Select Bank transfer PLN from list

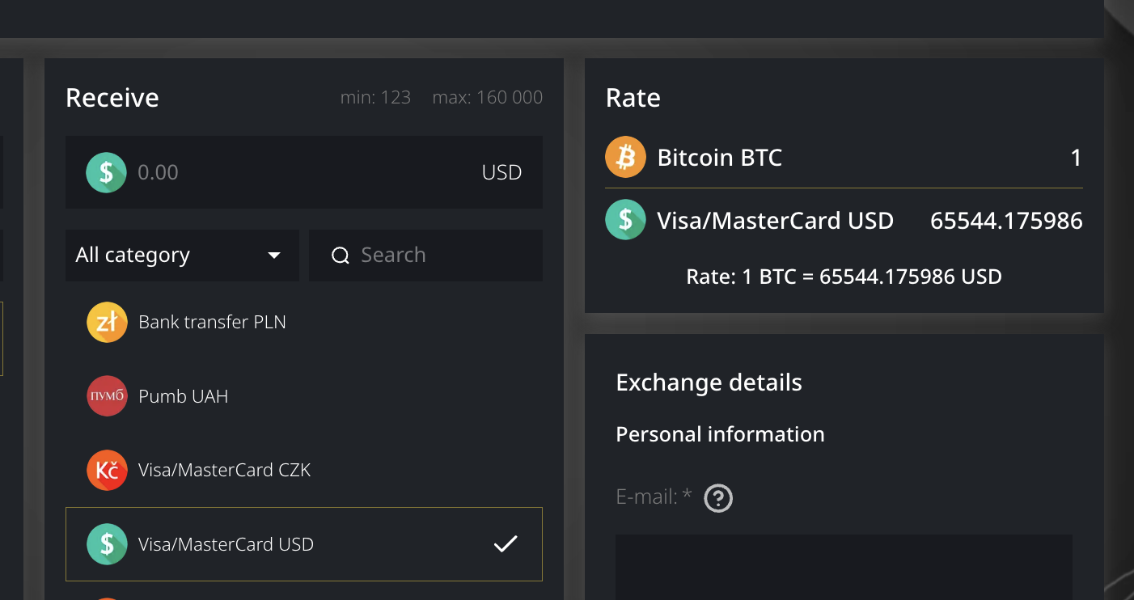(212, 322)
